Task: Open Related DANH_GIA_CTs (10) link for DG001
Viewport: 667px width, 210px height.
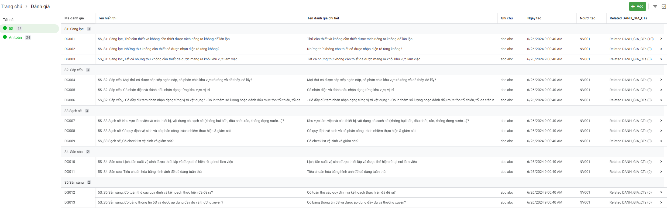Action: (x=631, y=39)
